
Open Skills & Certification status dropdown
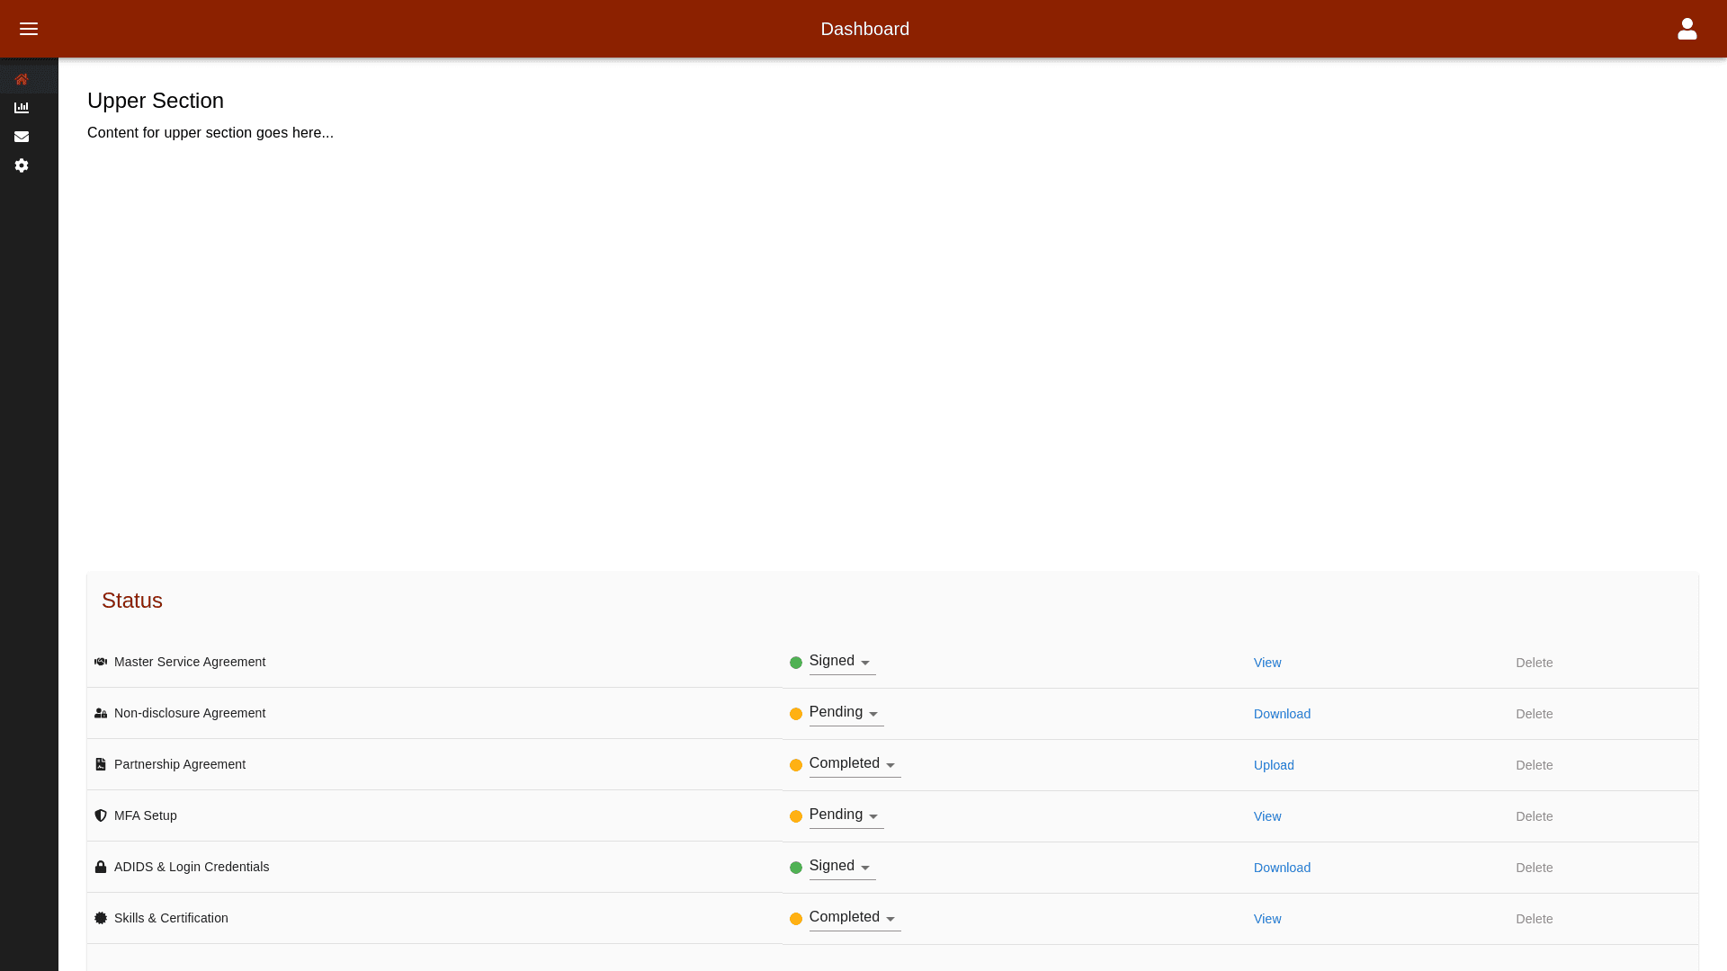(x=854, y=918)
